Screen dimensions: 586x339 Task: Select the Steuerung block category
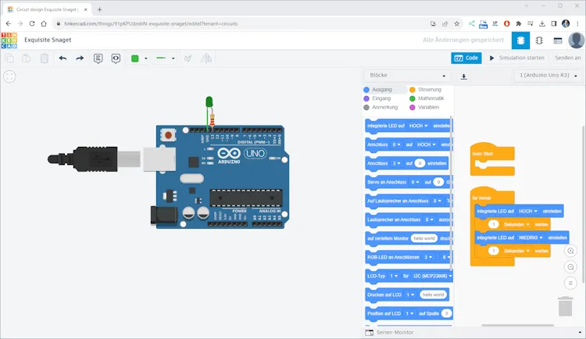coord(428,90)
